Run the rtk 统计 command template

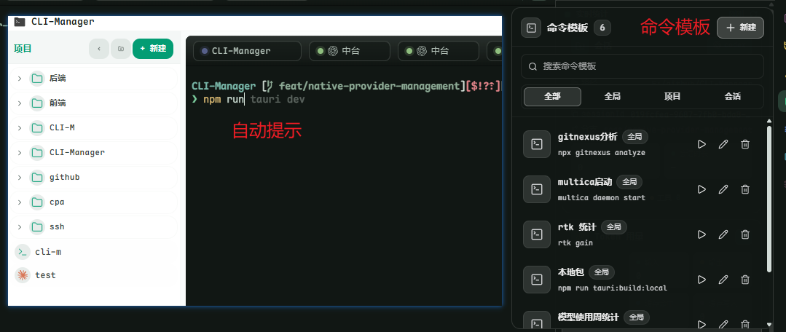(701, 234)
